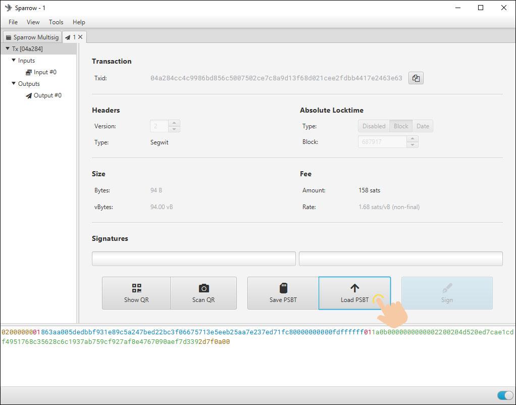Viewport: 516px width, 405px height.
Task: Collapse the Outputs tree node
Action: [14, 84]
